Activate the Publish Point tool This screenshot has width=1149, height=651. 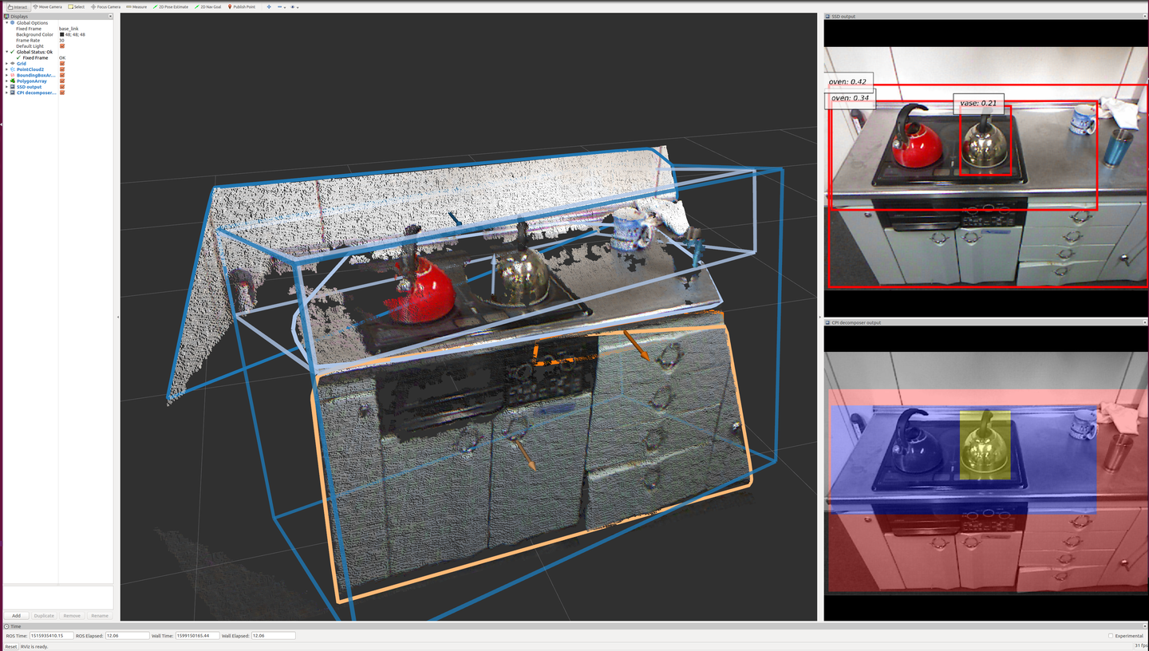pos(242,6)
